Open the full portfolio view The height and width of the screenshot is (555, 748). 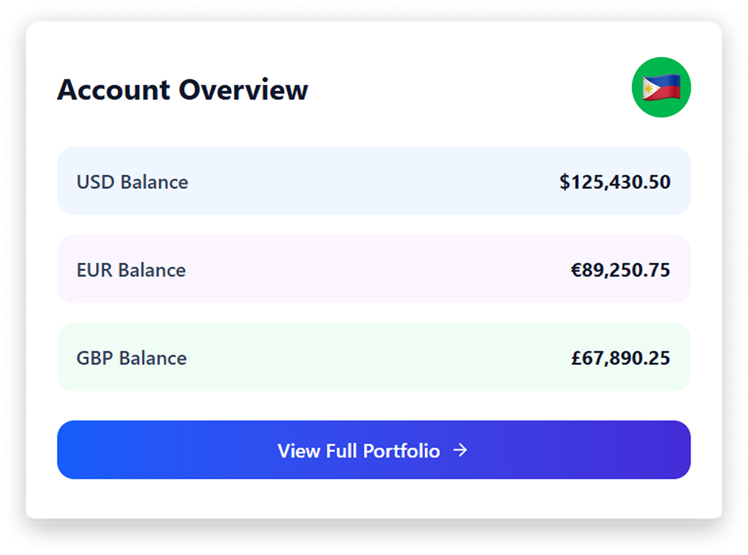[374, 450]
